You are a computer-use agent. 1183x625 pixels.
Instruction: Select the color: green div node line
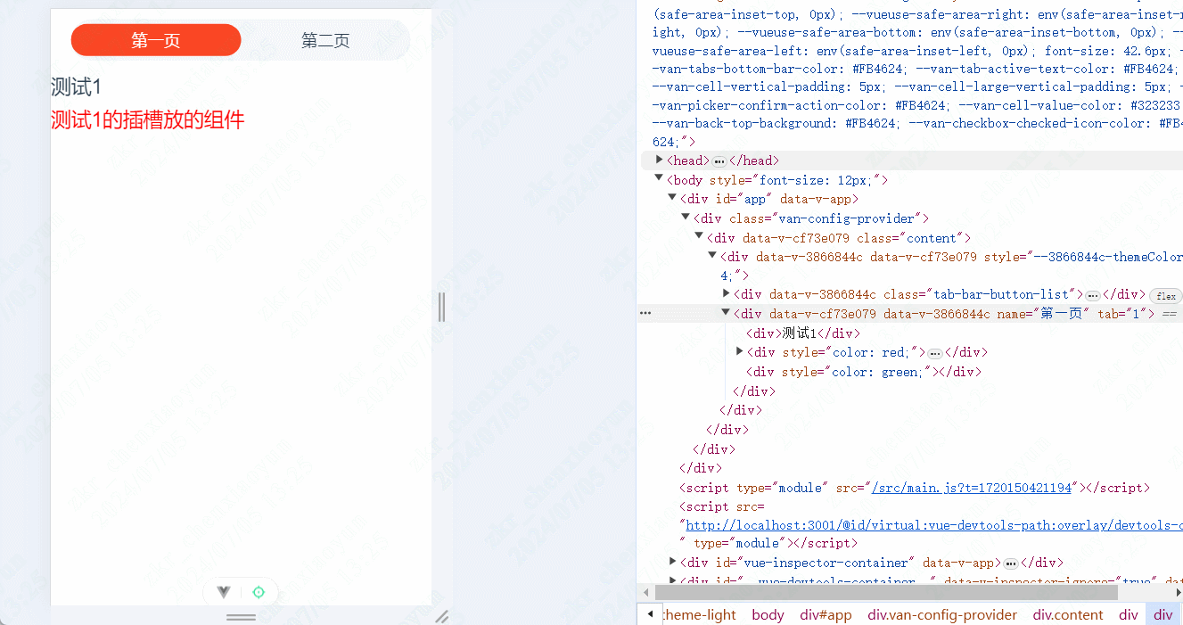point(864,372)
